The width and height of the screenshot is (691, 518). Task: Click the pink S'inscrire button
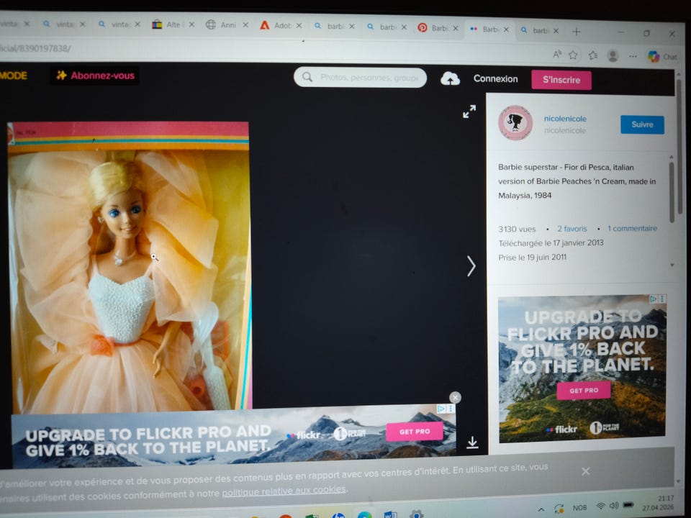[561, 80]
